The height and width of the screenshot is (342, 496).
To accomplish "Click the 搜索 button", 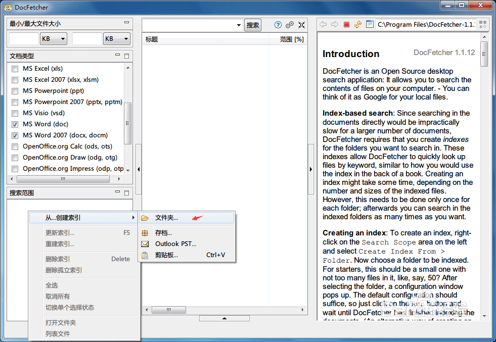I will click(253, 25).
